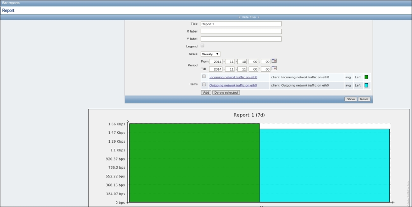Click the X label input field
Viewport: 412px width, 207px height.
point(241,31)
